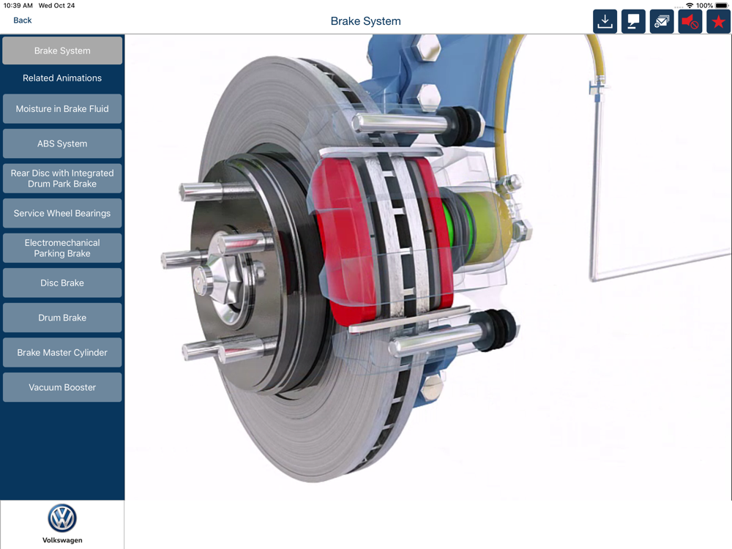Click the "10:39 AM" clock text
Screen dimensions: 732x549
18,6
